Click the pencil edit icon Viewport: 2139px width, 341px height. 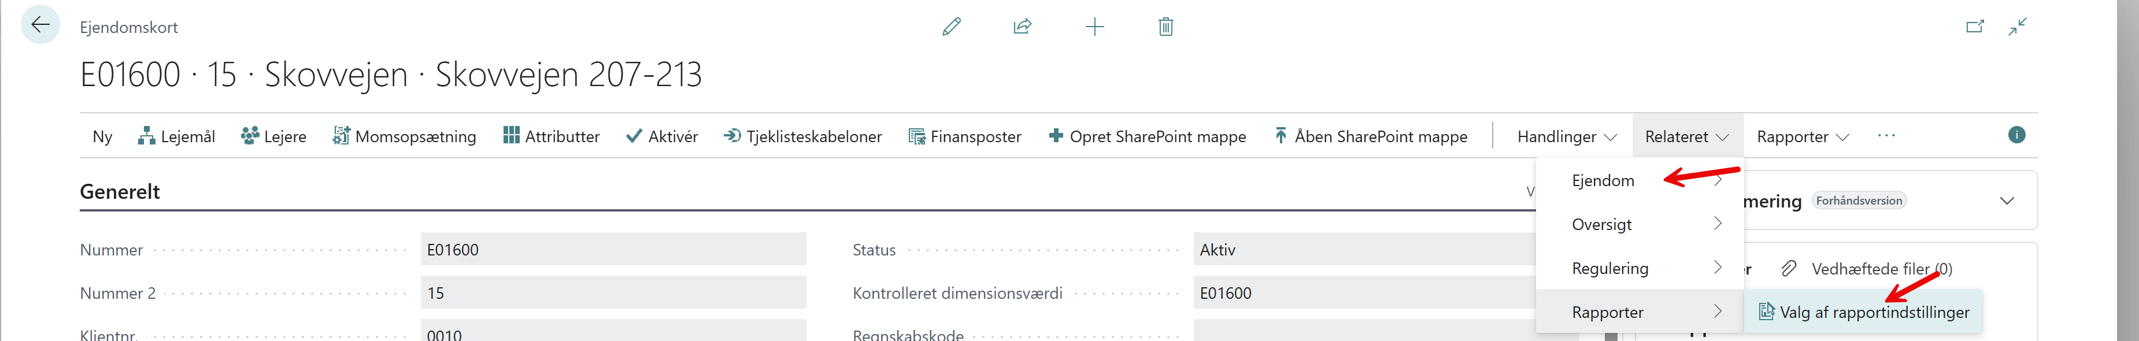point(952,27)
